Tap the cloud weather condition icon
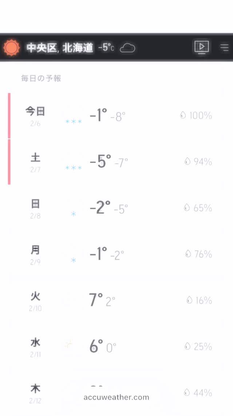The width and height of the screenshot is (233, 416). (x=128, y=48)
